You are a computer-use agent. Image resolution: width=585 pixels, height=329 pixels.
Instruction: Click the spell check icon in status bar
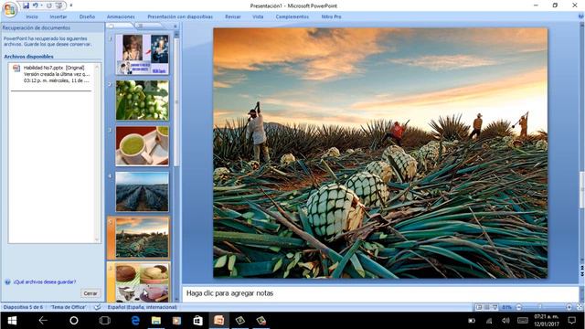tap(97, 307)
